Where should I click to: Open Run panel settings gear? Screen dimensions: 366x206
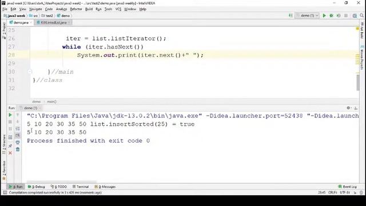click(x=348, y=108)
